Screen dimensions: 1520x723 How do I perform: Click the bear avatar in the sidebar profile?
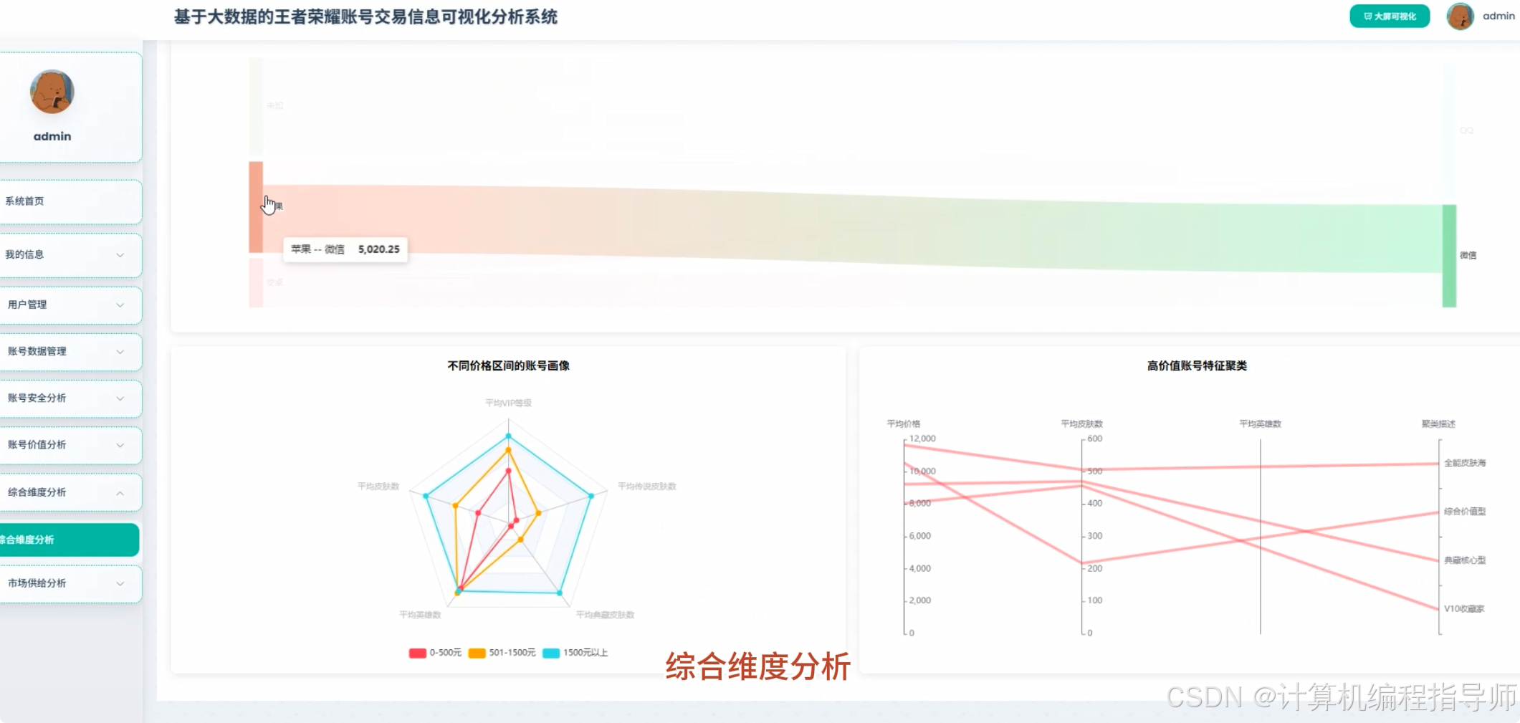point(50,92)
